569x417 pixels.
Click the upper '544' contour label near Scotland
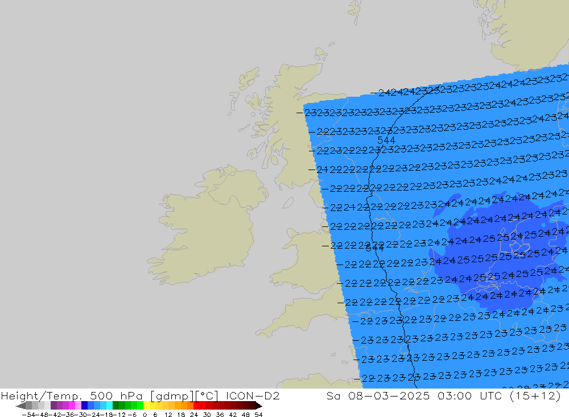coord(386,140)
